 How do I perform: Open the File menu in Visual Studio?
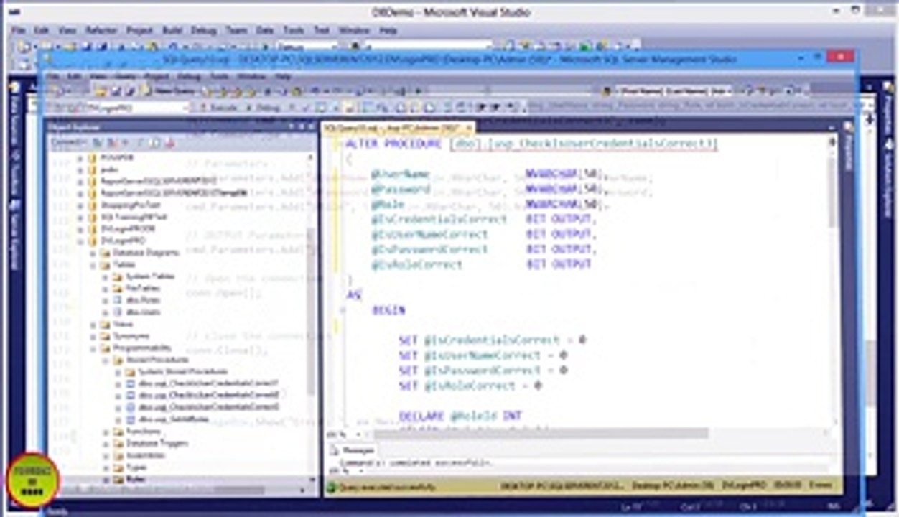(19, 31)
